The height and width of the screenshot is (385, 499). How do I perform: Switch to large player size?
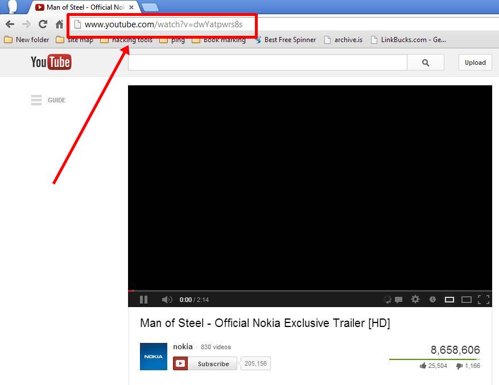point(467,300)
